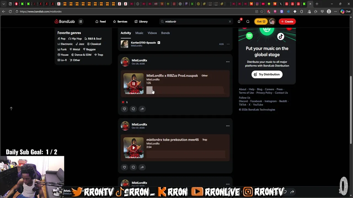Go to Feed
The height and width of the screenshot is (198, 353).
tap(100, 21)
